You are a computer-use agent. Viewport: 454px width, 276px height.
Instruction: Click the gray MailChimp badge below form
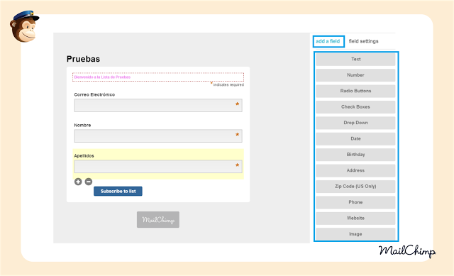click(x=158, y=219)
